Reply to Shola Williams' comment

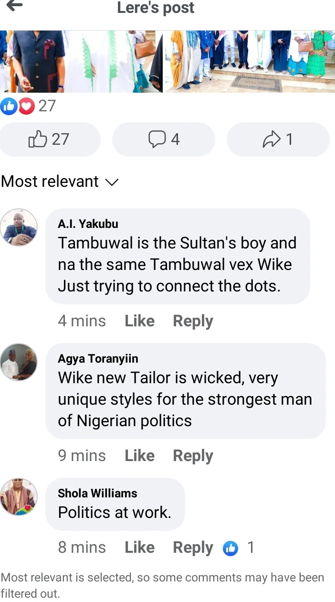click(193, 548)
